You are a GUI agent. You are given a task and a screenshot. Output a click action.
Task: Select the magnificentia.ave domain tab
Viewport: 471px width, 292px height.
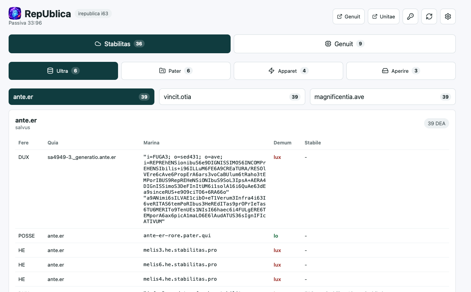(x=383, y=97)
